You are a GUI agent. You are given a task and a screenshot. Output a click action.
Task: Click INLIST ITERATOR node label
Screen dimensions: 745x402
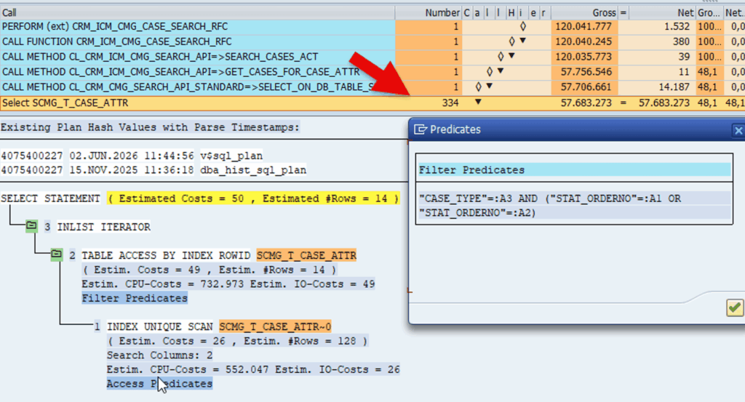click(x=103, y=227)
